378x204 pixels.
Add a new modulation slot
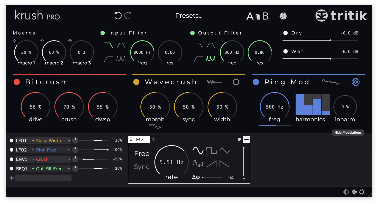pos(11,178)
